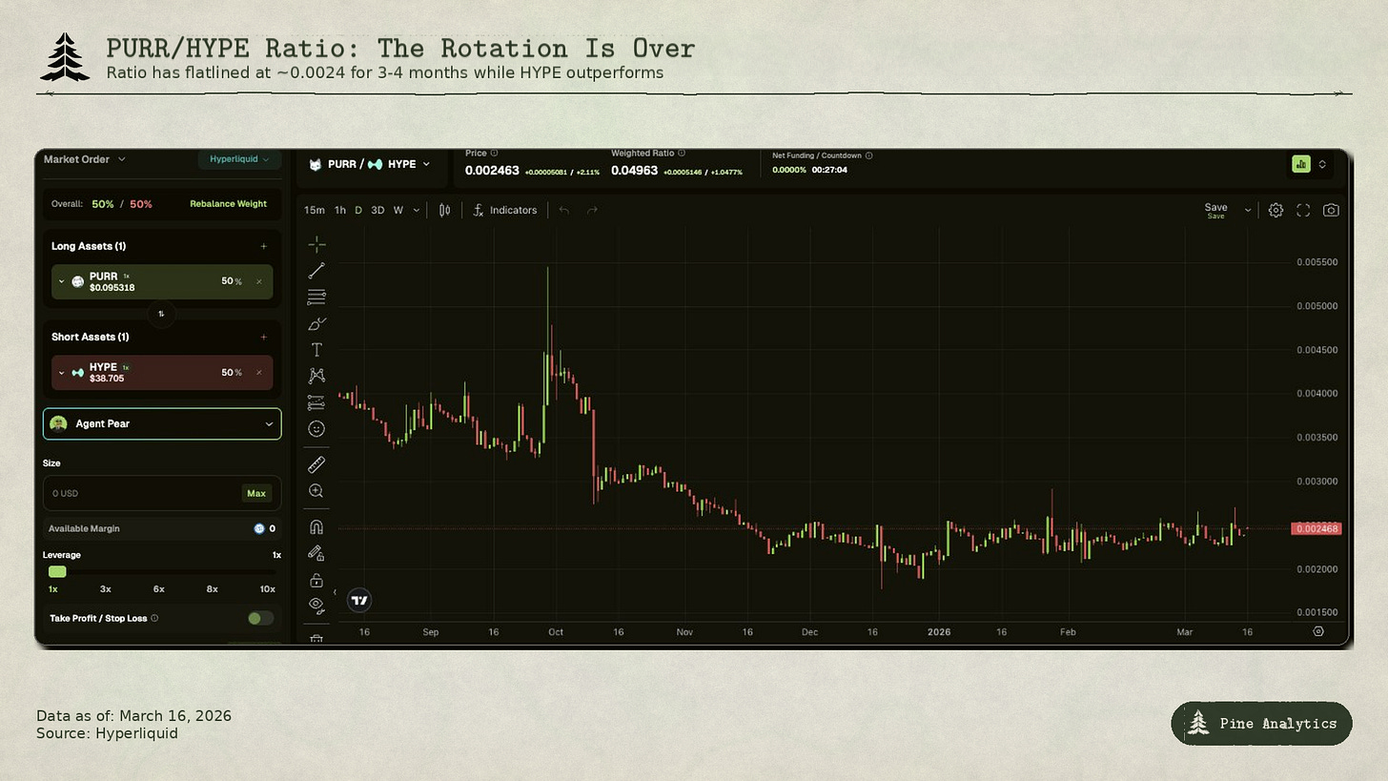Click the green chart layout icon
Viewport: 1388px width, 781px height.
(x=1301, y=164)
